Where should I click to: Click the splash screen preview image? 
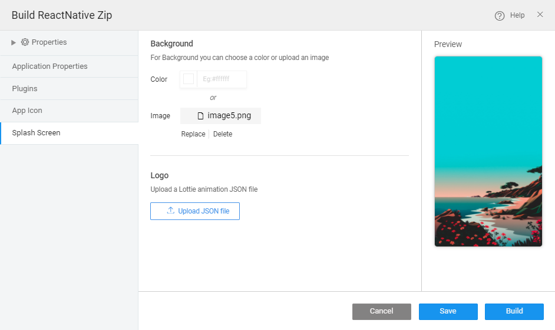click(x=488, y=151)
